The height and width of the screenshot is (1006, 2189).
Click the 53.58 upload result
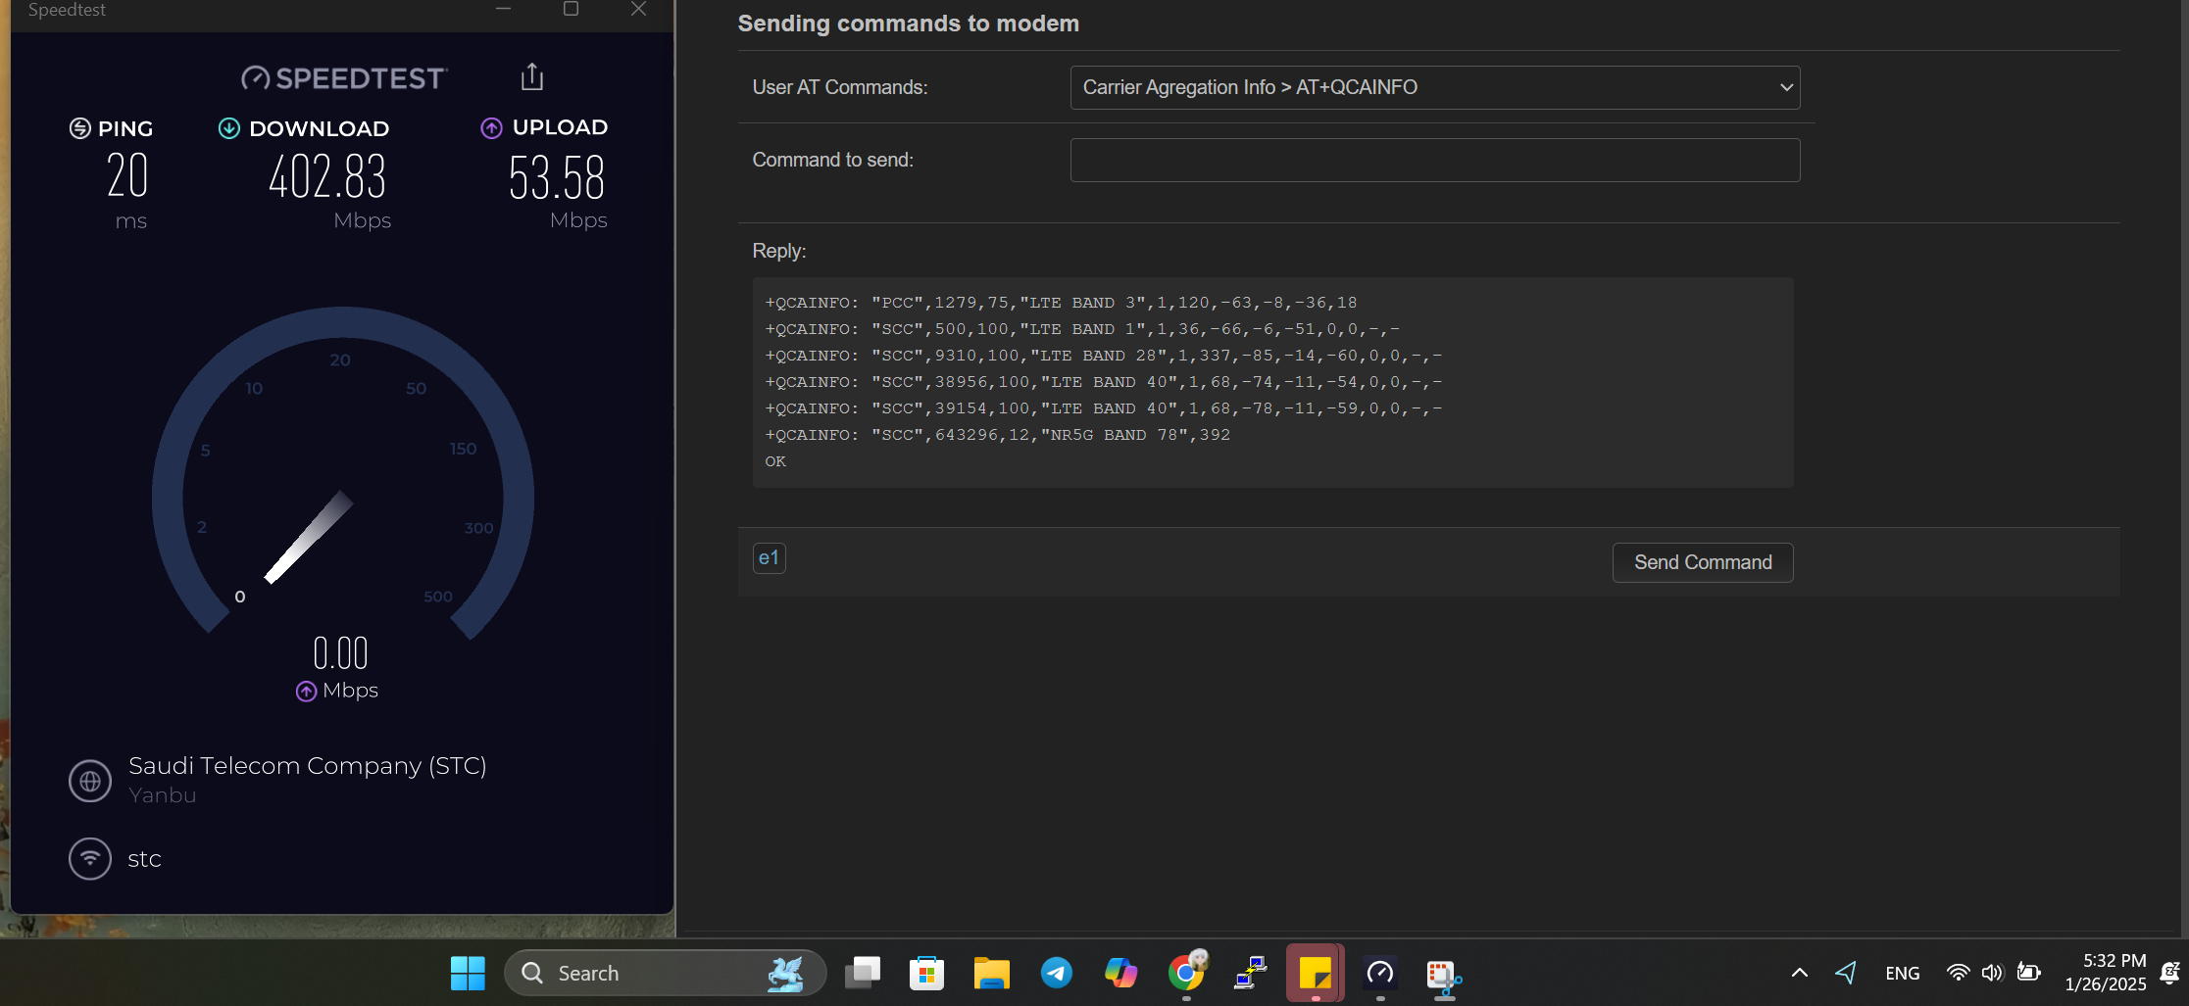coord(557,177)
